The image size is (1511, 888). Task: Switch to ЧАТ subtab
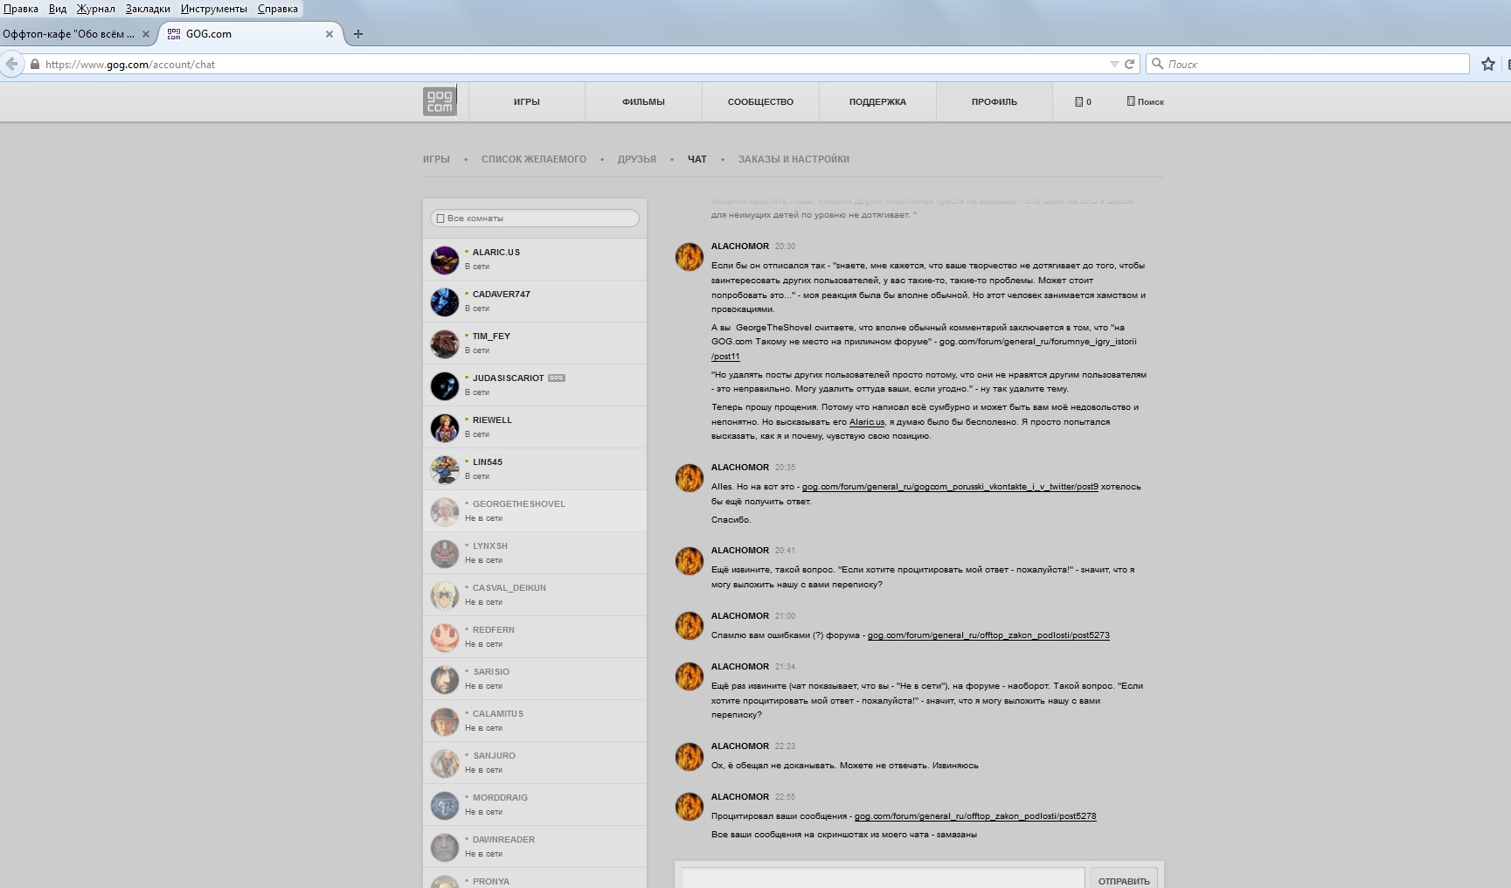(697, 159)
